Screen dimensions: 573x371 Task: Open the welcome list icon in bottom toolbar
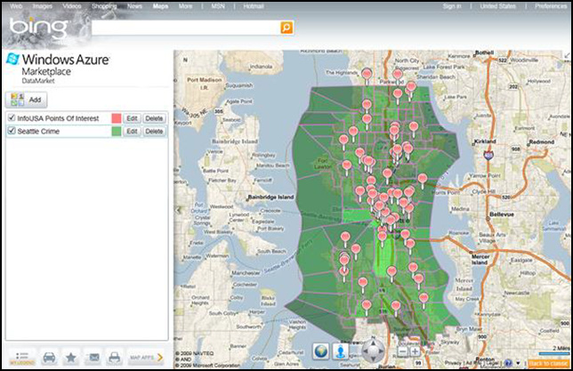point(22,357)
